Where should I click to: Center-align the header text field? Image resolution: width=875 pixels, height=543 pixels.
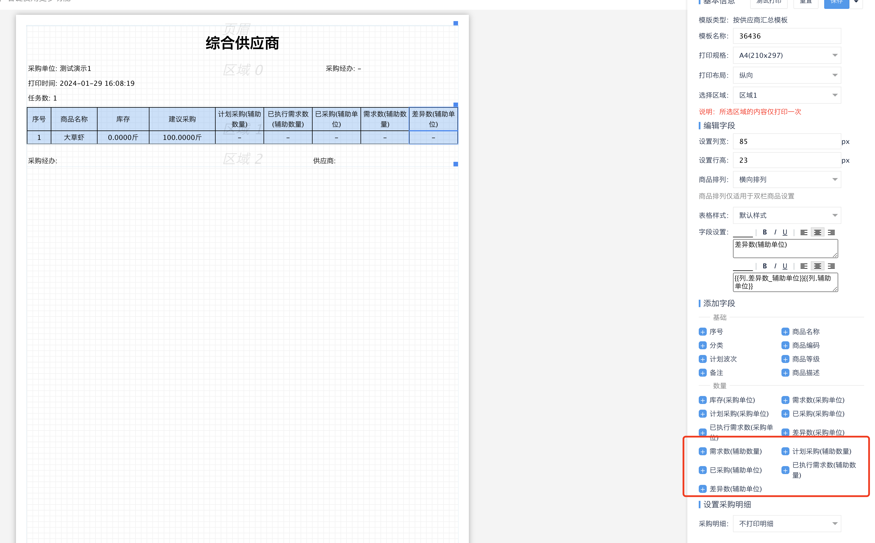tap(817, 232)
